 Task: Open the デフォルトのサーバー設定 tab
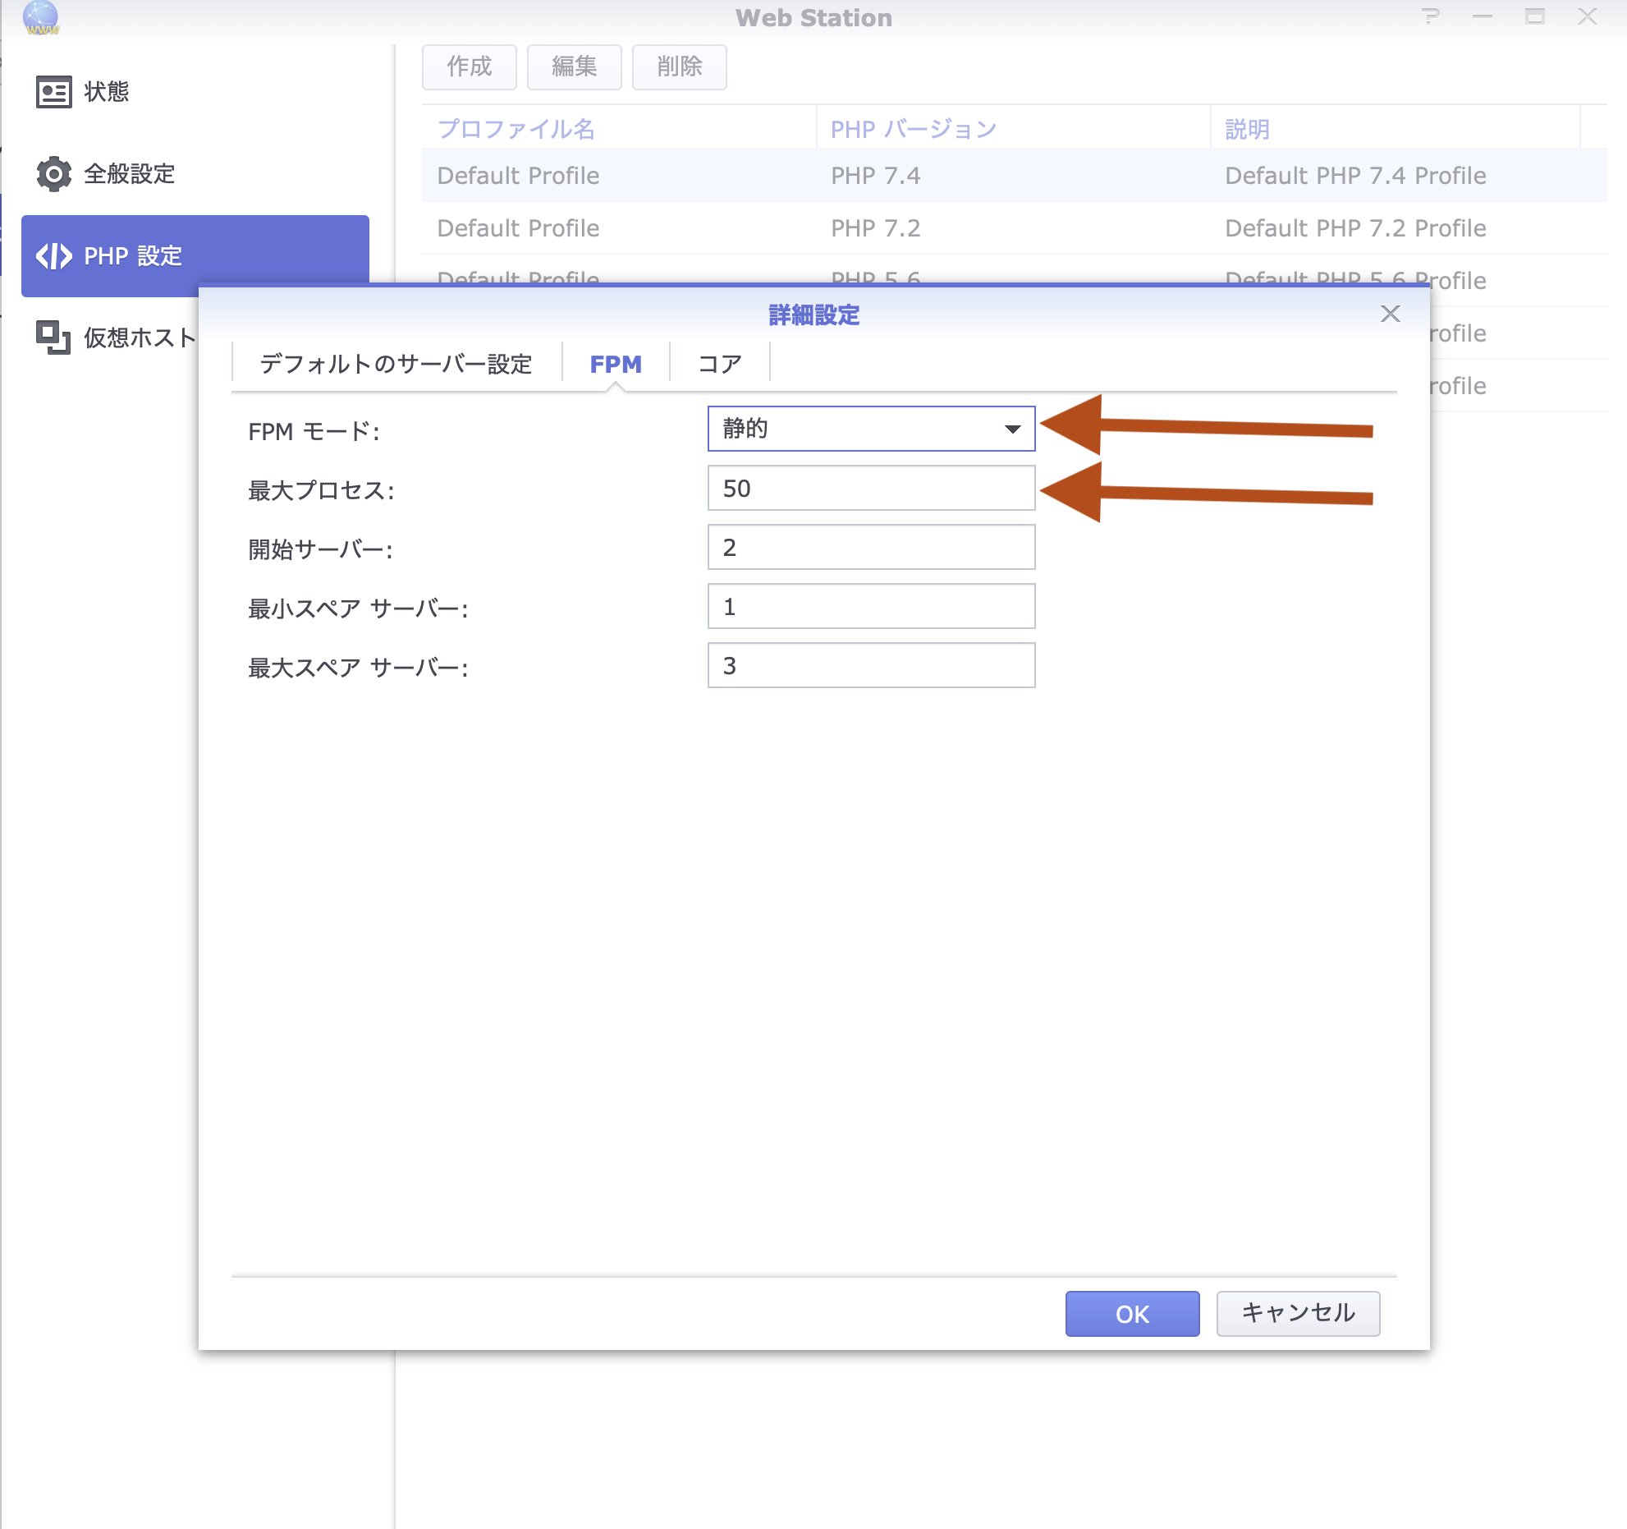click(396, 364)
